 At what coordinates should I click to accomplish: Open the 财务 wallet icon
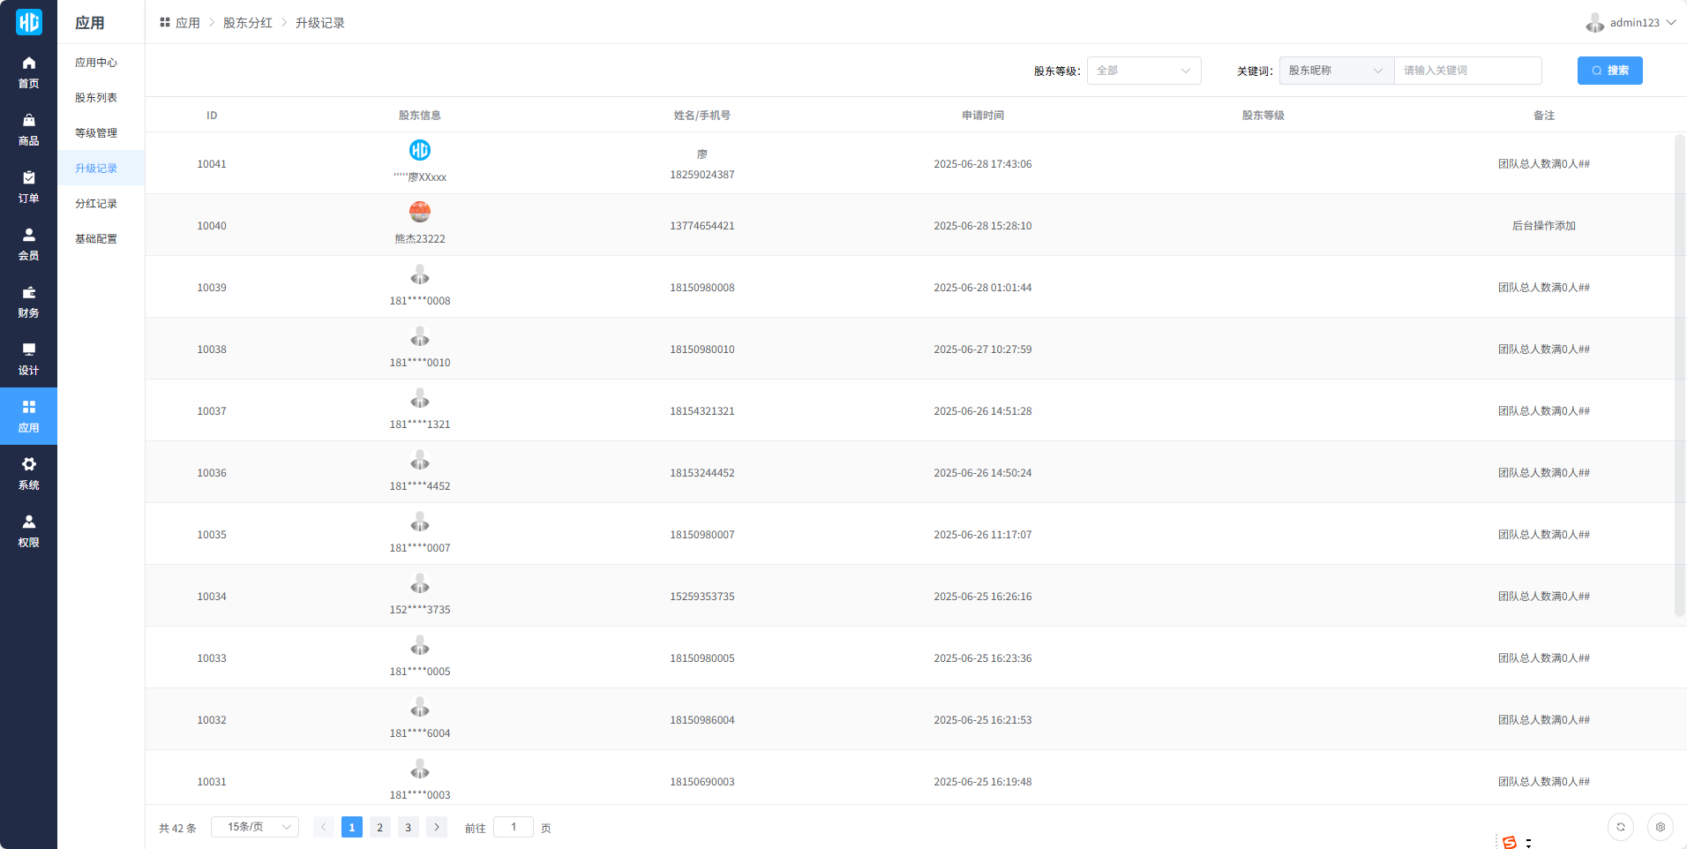28,293
